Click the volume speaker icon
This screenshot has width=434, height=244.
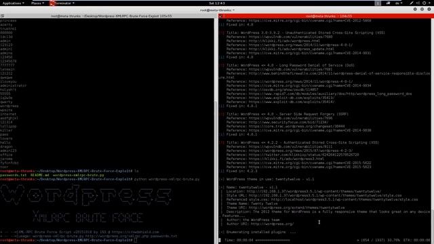[x=418, y=3]
